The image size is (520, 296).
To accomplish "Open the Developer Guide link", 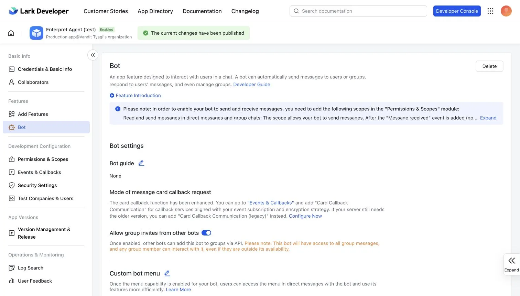I will click(x=252, y=85).
